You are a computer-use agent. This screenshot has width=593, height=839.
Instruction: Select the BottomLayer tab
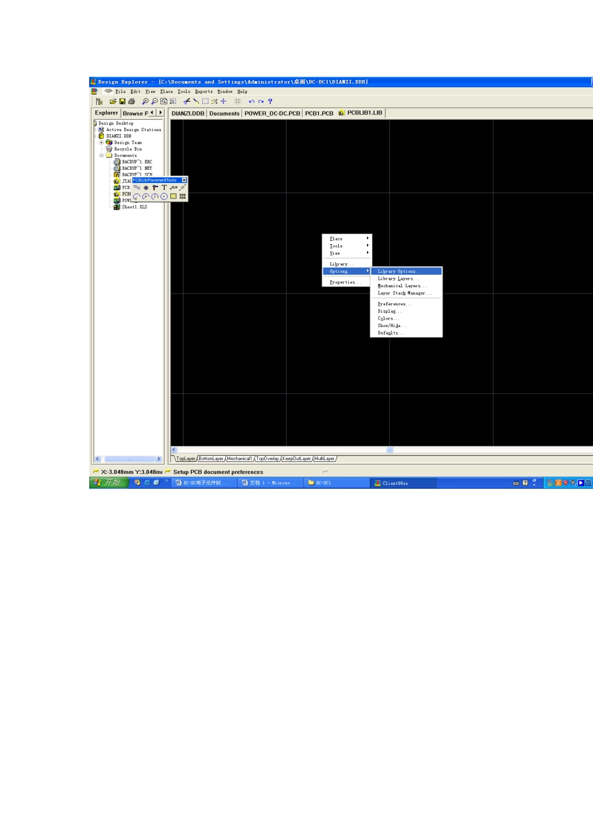(211, 459)
